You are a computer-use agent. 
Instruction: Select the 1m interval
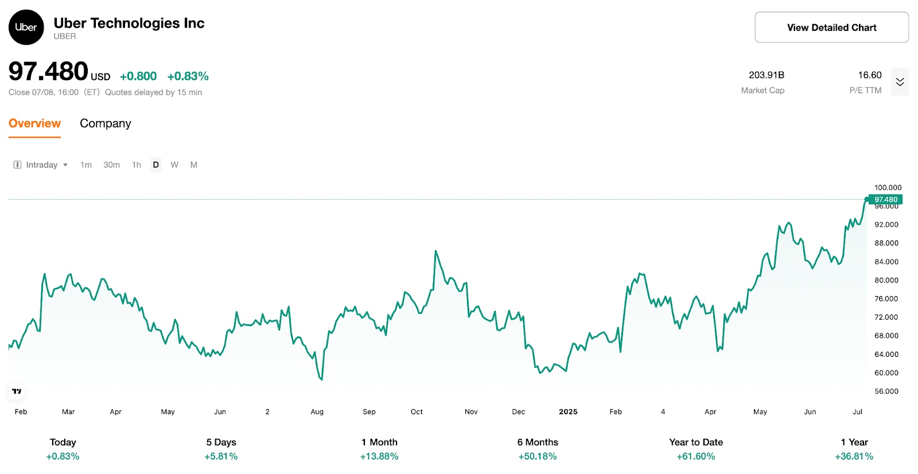click(86, 165)
